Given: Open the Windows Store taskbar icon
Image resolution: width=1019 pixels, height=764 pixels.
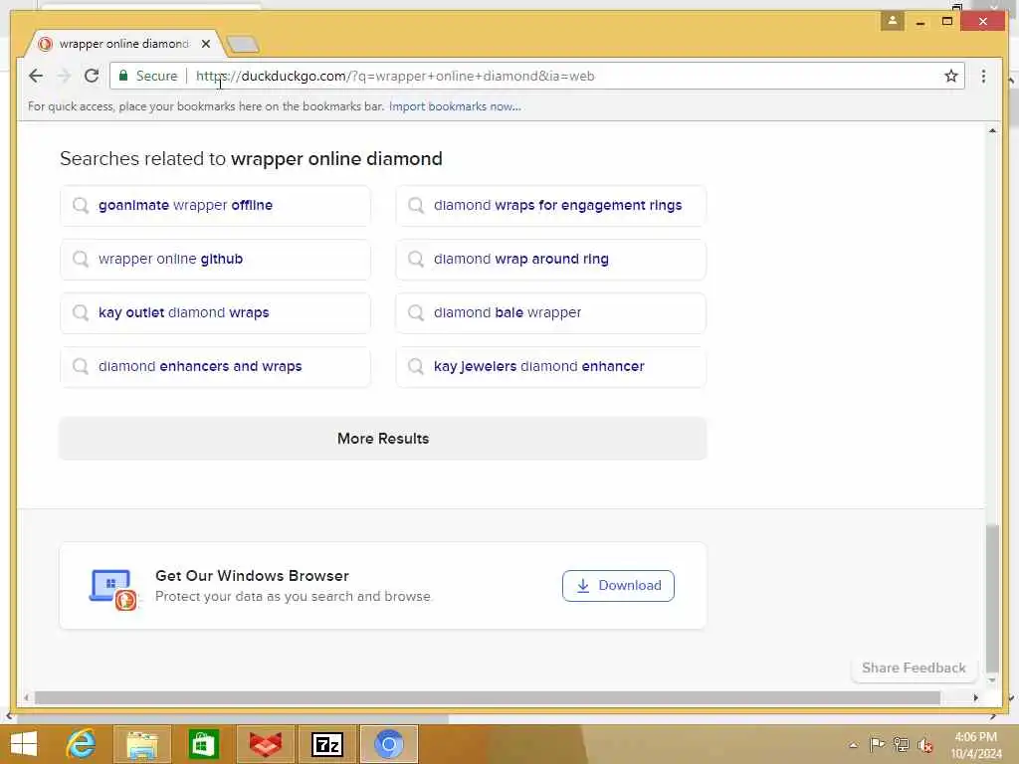Looking at the screenshot, I should click(203, 744).
